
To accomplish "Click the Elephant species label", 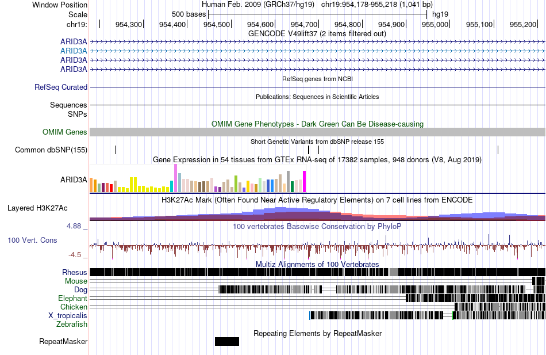I will [x=72, y=299].
